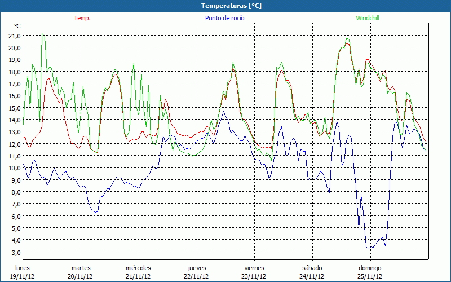This screenshot has width=451, height=282.
Task: Select the blue Punto de rocío legend
Action: tap(225, 18)
